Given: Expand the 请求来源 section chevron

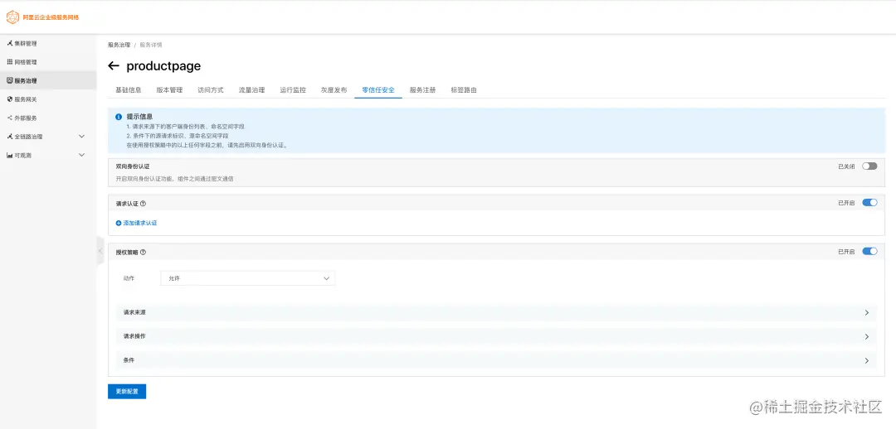Looking at the screenshot, I should click(x=867, y=312).
